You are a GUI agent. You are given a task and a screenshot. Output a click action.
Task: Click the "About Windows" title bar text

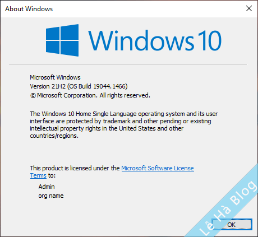[x=29, y=9]
